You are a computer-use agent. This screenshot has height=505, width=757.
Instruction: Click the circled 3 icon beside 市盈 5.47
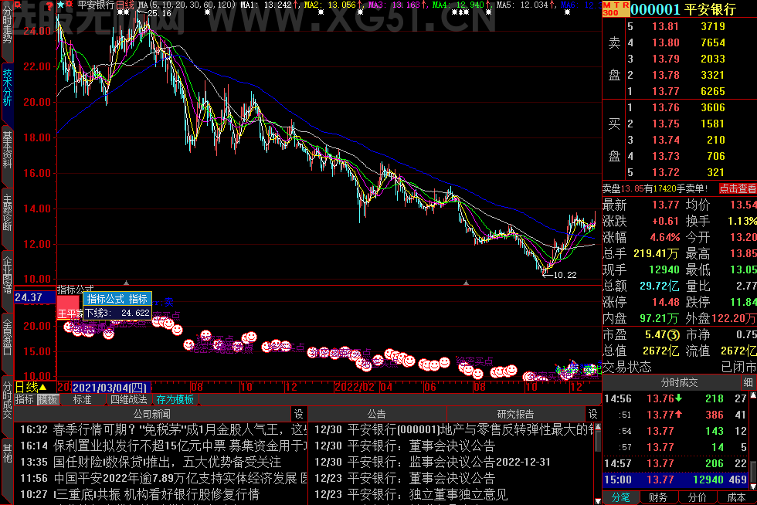pos(674,334)
